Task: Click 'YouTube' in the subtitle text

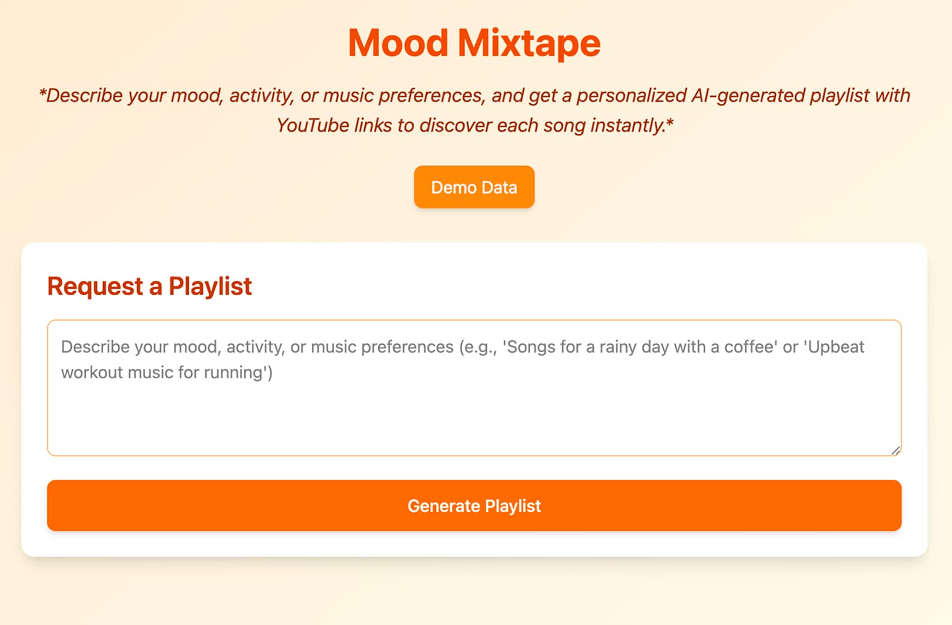Action: [x=312, y=126]
